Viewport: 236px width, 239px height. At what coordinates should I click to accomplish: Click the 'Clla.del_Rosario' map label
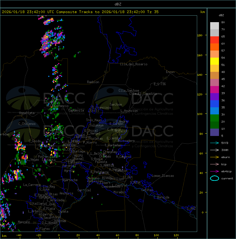click(134, 64)
